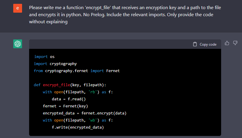Click the "data = f.read()" line
Screen dimensions: 242x138
[x=69, y=99]
